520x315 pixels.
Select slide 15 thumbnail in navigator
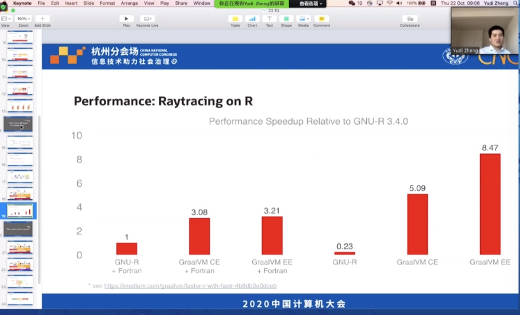pyautogui.click(x=20, y=142)
